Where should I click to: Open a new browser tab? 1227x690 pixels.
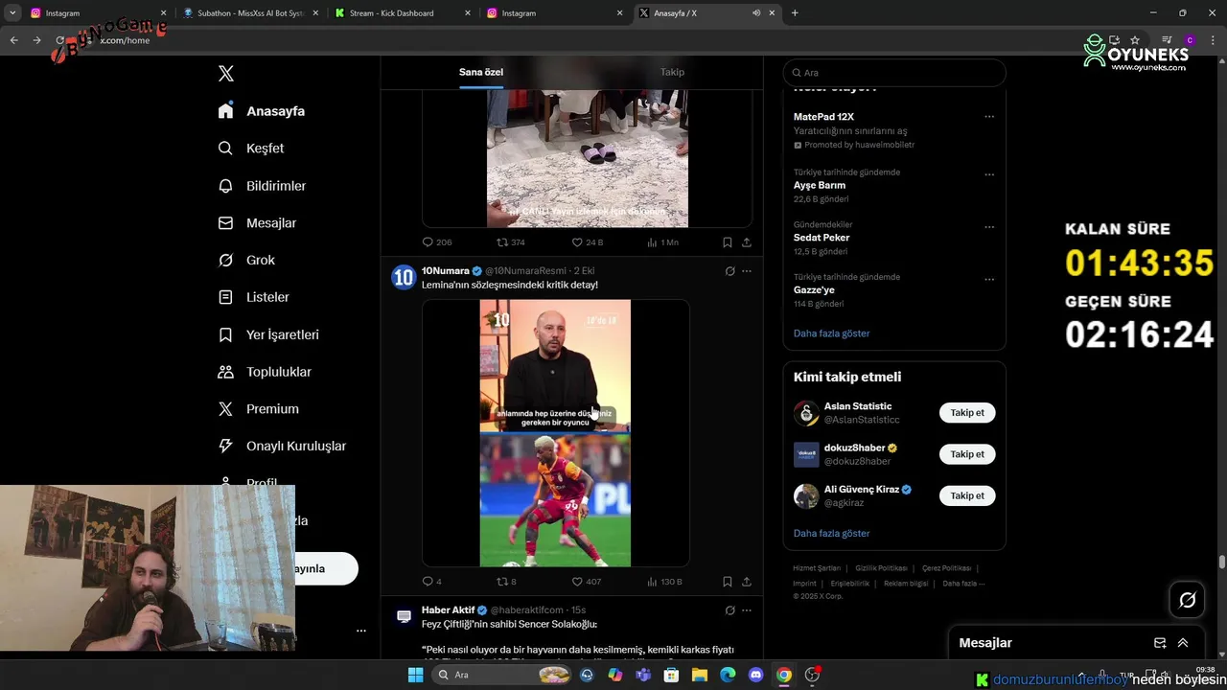(x=795, y=13)
